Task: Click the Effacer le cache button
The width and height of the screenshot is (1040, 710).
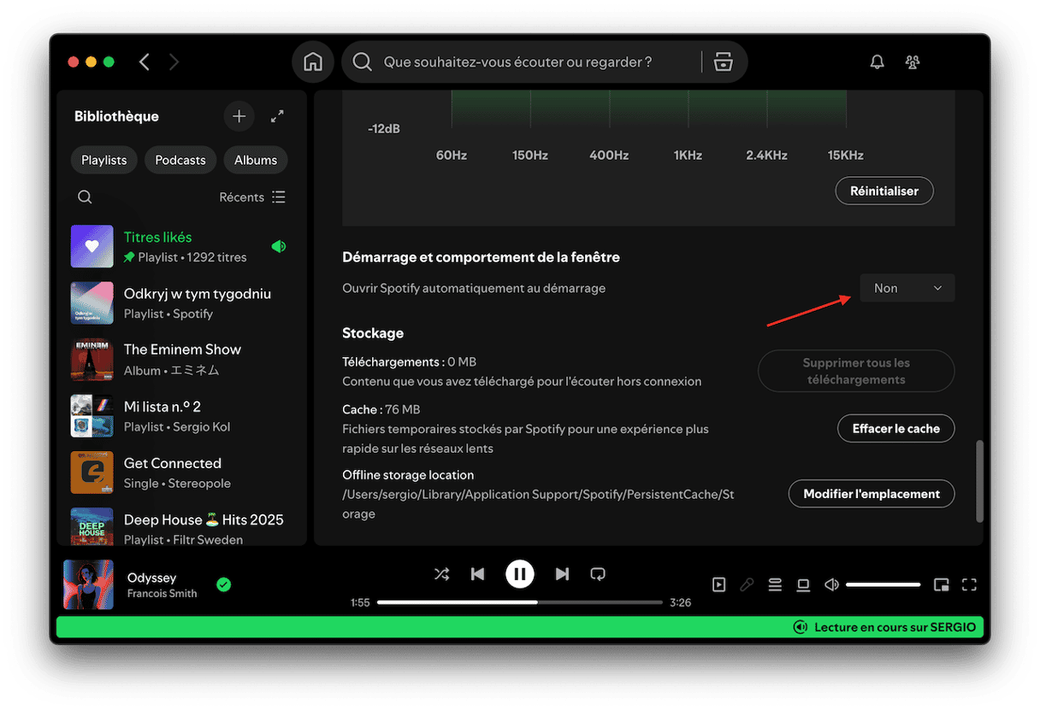Action: click(895, 428)
